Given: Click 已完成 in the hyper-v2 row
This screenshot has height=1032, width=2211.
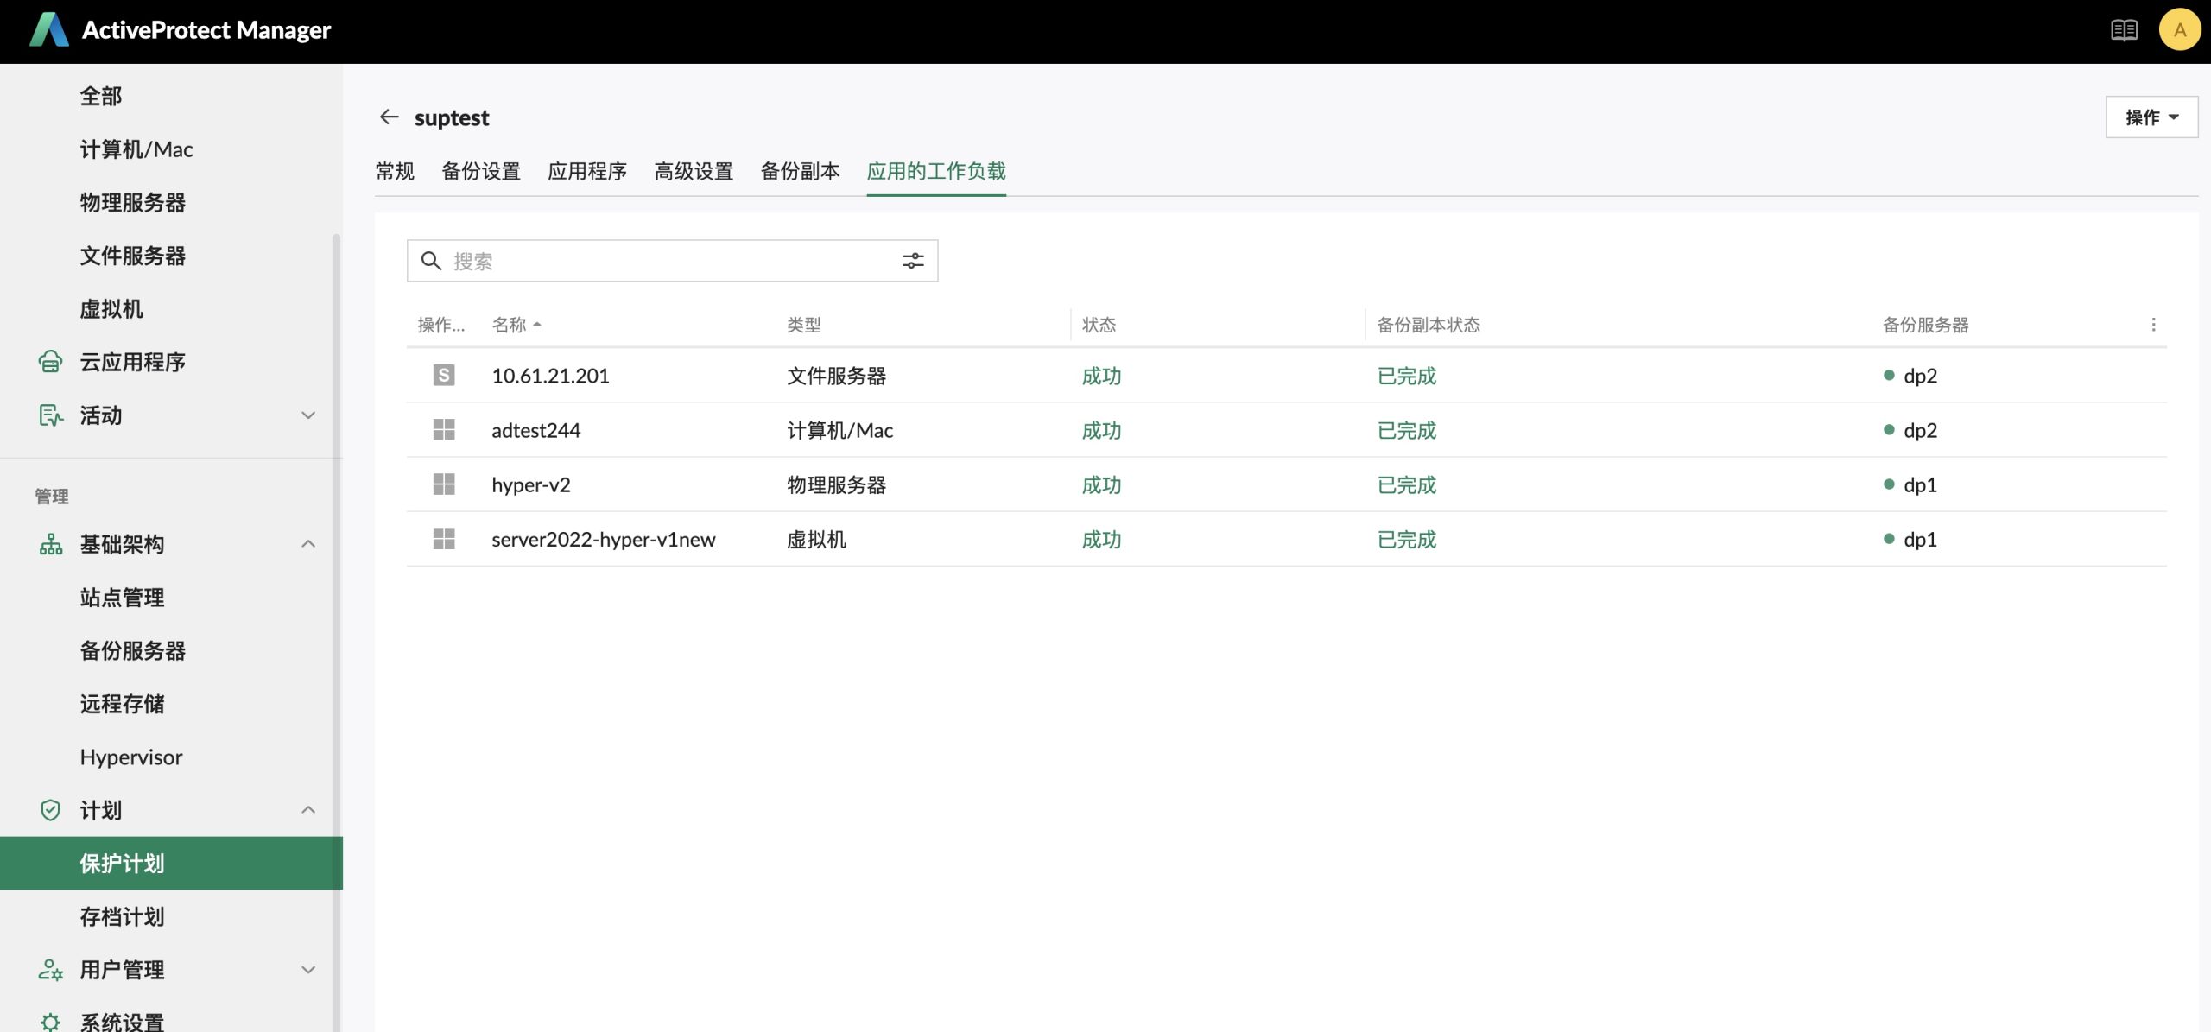Looking at the screenshot, I should 1406,484.
